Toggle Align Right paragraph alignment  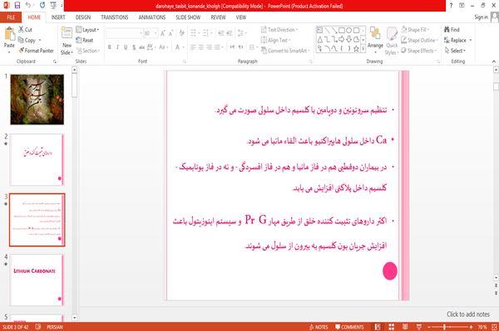click(209, 47)
